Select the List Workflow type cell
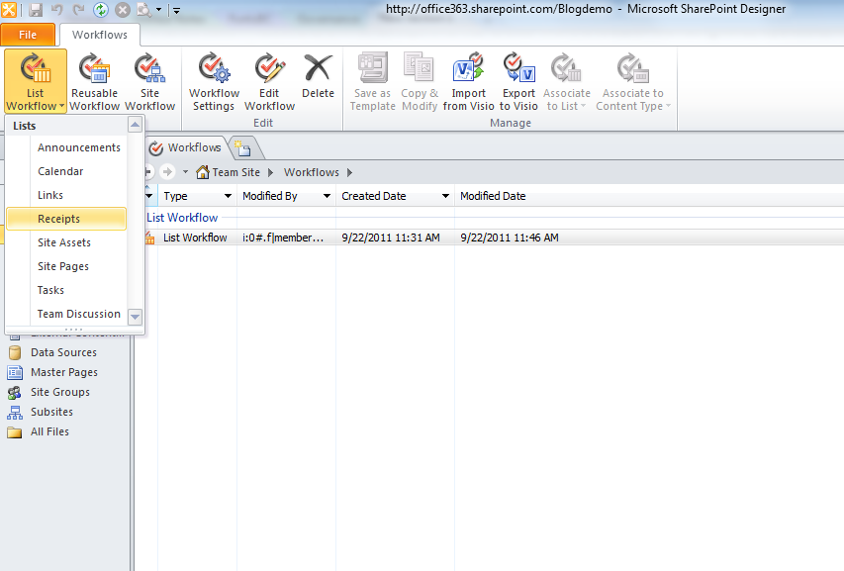The image size is (844, 571). 195,238
